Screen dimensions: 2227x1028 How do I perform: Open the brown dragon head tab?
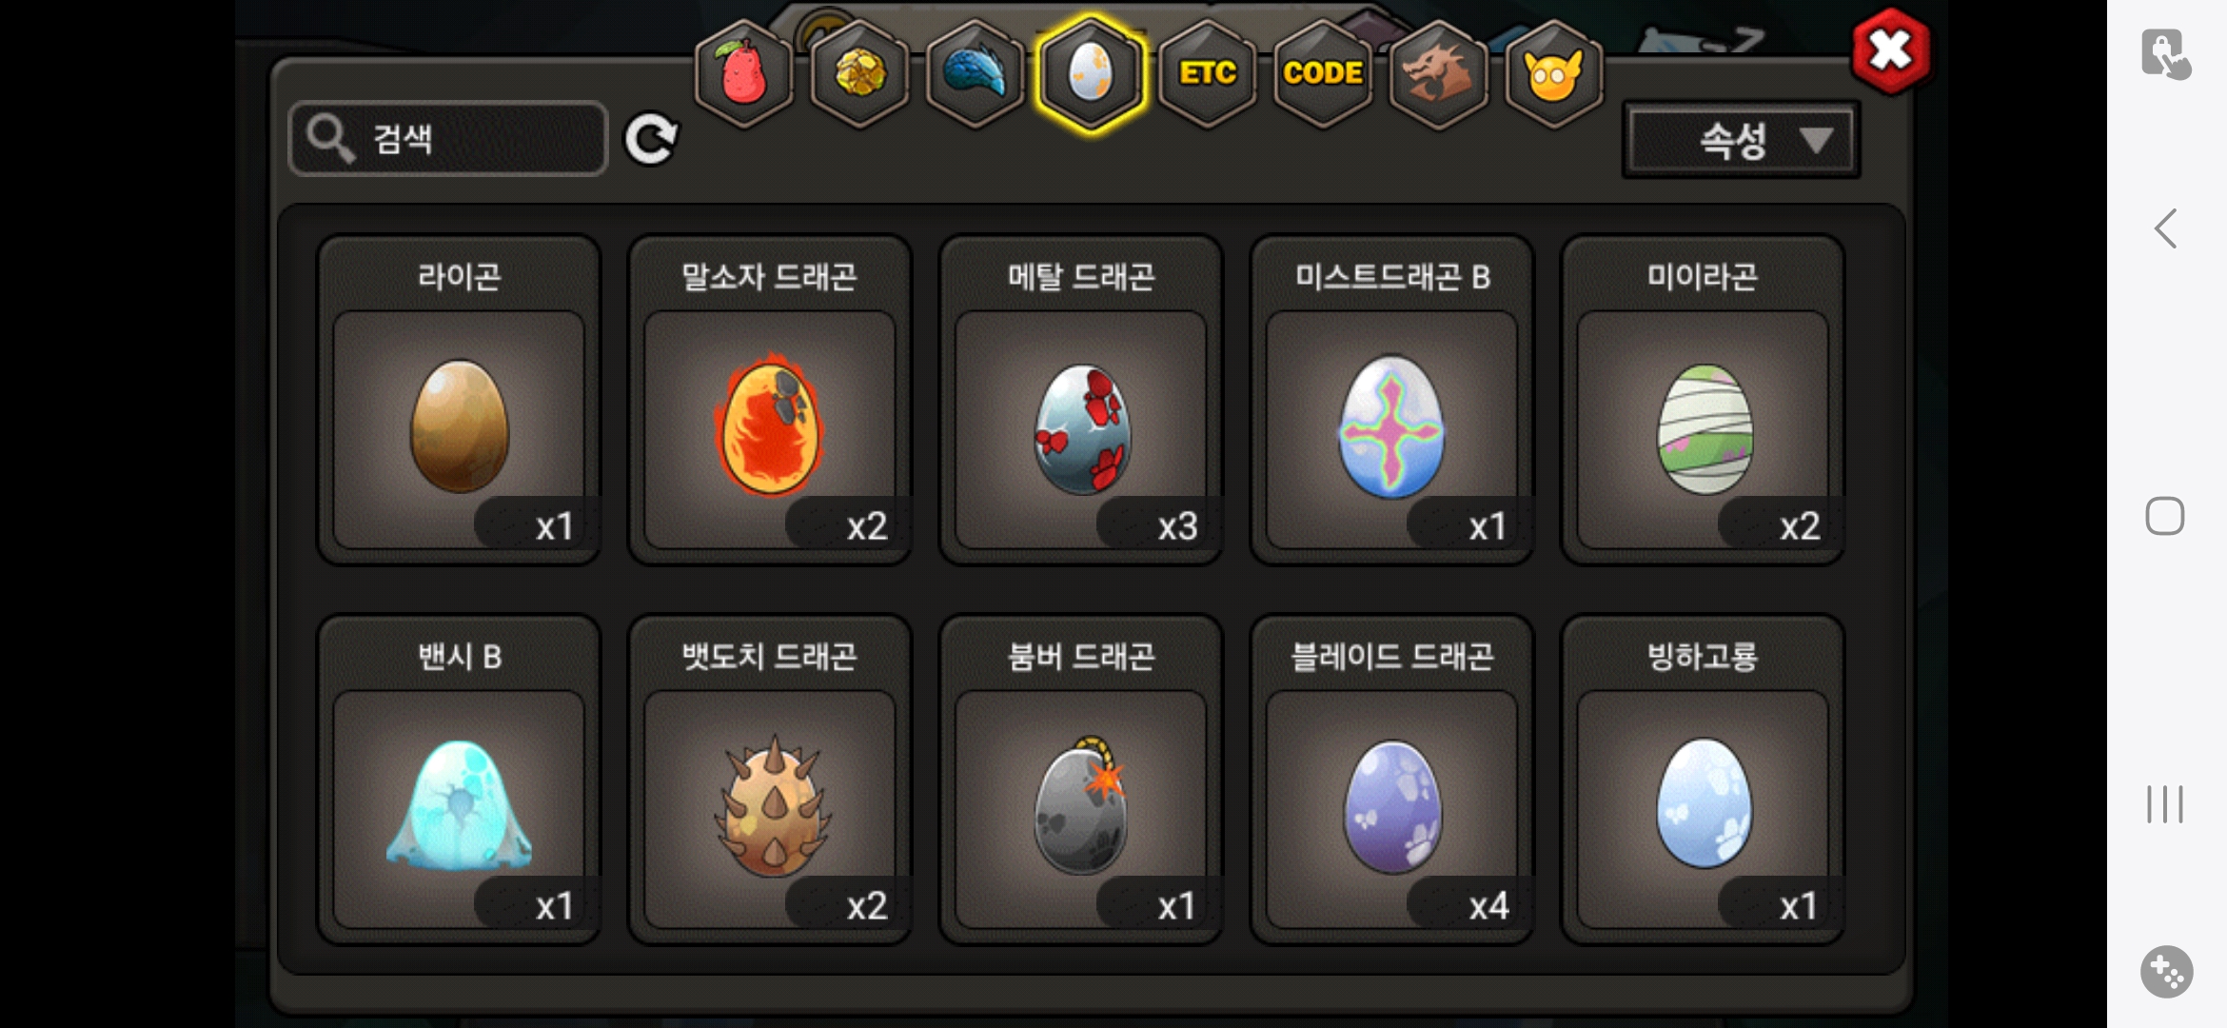(1438, 74)
